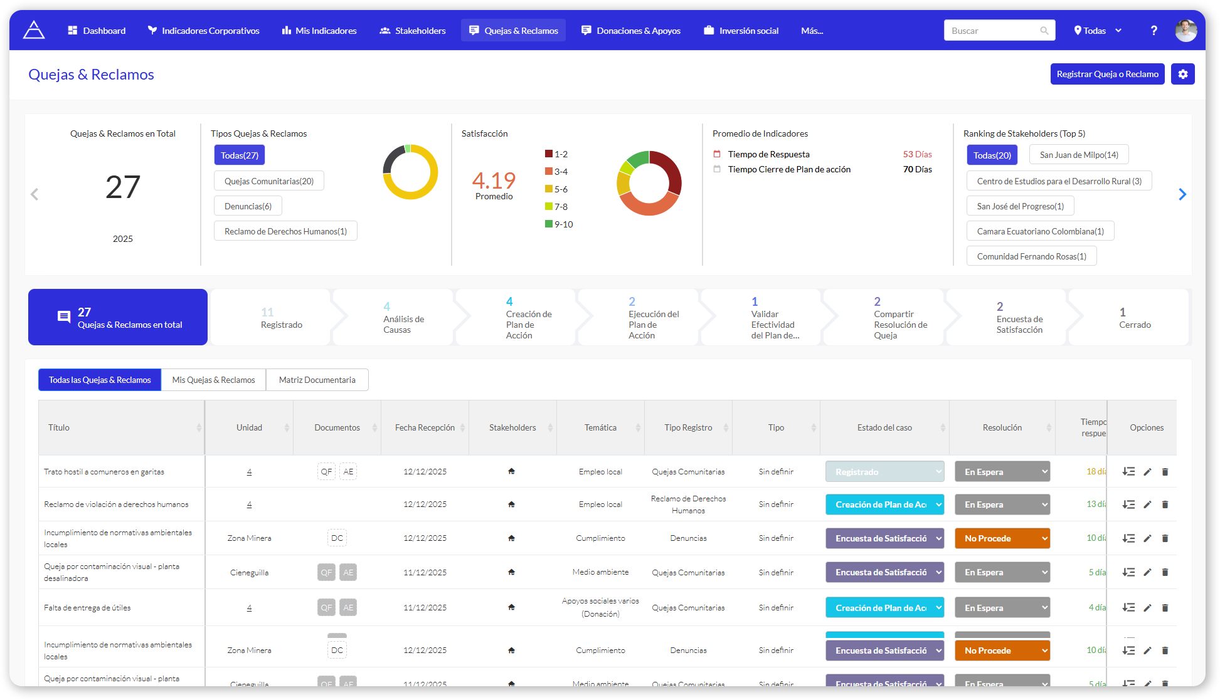This screenshot has width=1220, height=700.
Task: Open settings via the gear icon
Action: [1183, 74]
